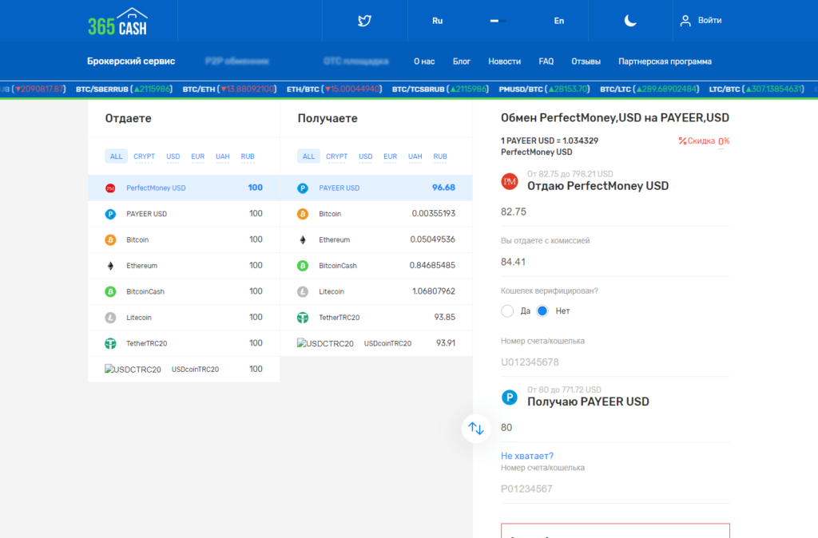Open FAQ page
Screen dimensions: 818x538
pyautogui.click(x=546, y=61)
